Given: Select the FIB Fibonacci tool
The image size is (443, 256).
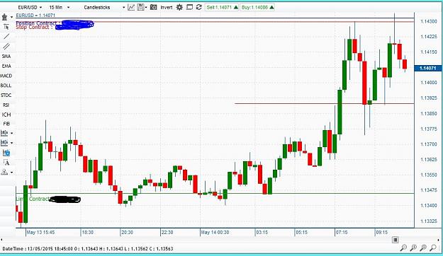Looking at the screenshot, I should 6,124.
